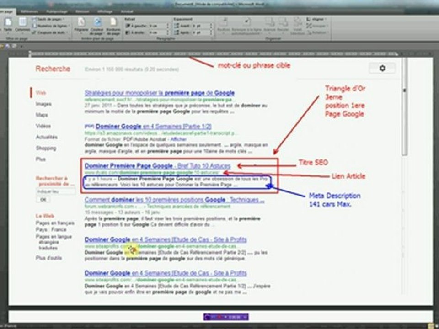Click 'Images' in the pasted search sidebar

pyautogui.click(x=43, y=104)
